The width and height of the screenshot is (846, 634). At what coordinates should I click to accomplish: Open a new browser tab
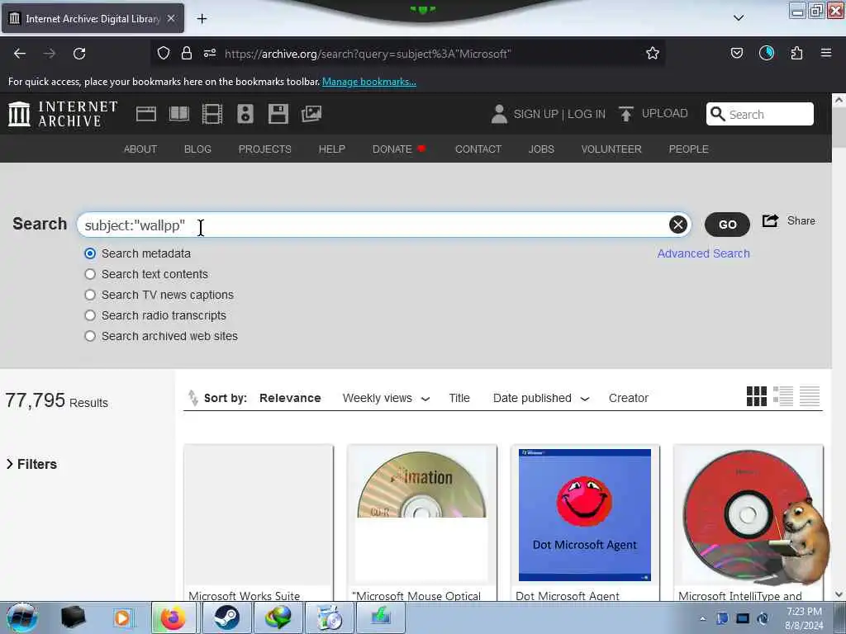coord(202,19)
